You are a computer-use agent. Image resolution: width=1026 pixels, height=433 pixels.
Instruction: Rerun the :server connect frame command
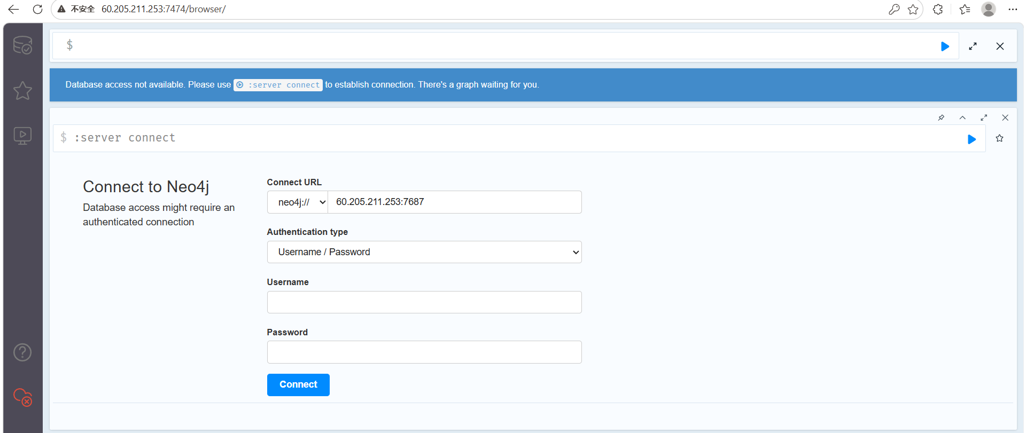tap(971, 139)
